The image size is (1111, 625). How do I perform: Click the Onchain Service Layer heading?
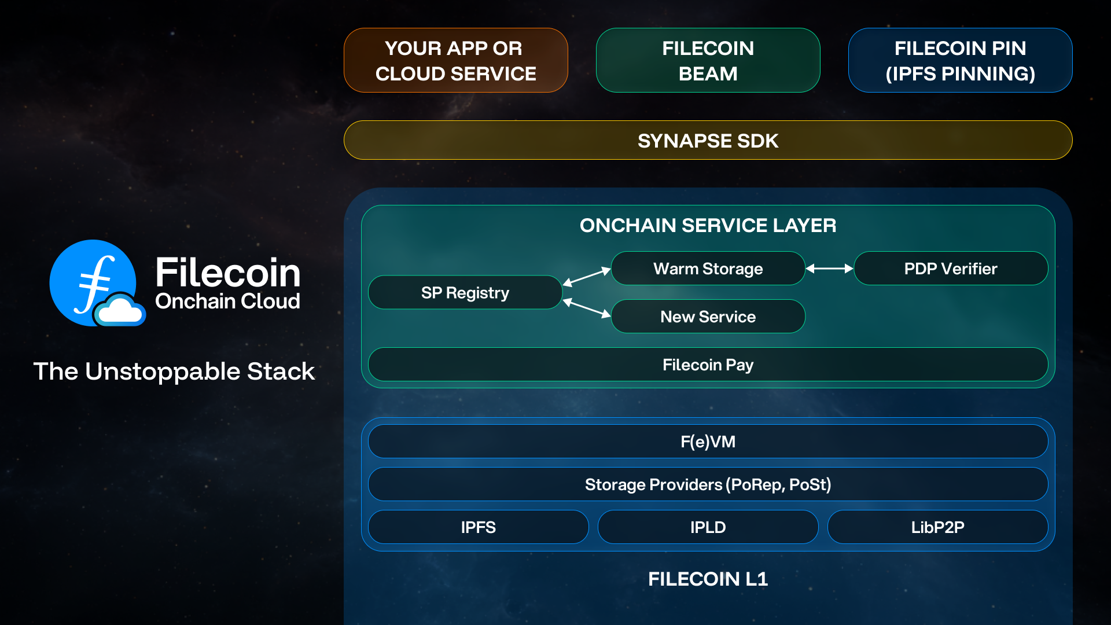point(708,226)
